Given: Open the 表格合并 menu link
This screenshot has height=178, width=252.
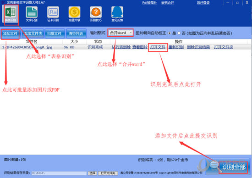Looking at the screenshot, I should [x=168, y=3].
